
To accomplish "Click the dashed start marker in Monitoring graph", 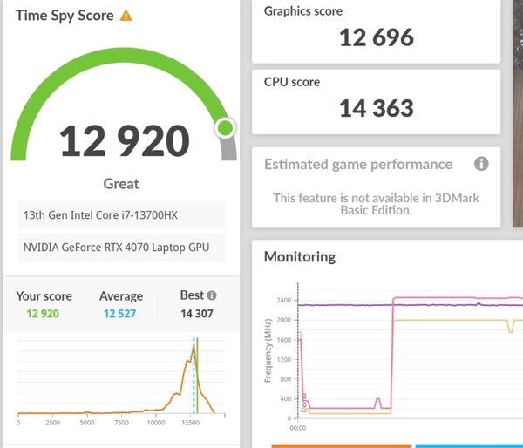I will (x=298, y=350).
